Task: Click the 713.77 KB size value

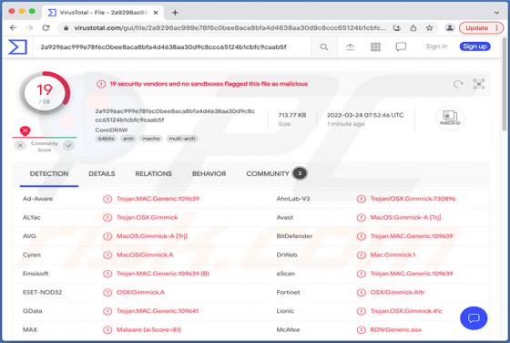Action: pos(292,115)
